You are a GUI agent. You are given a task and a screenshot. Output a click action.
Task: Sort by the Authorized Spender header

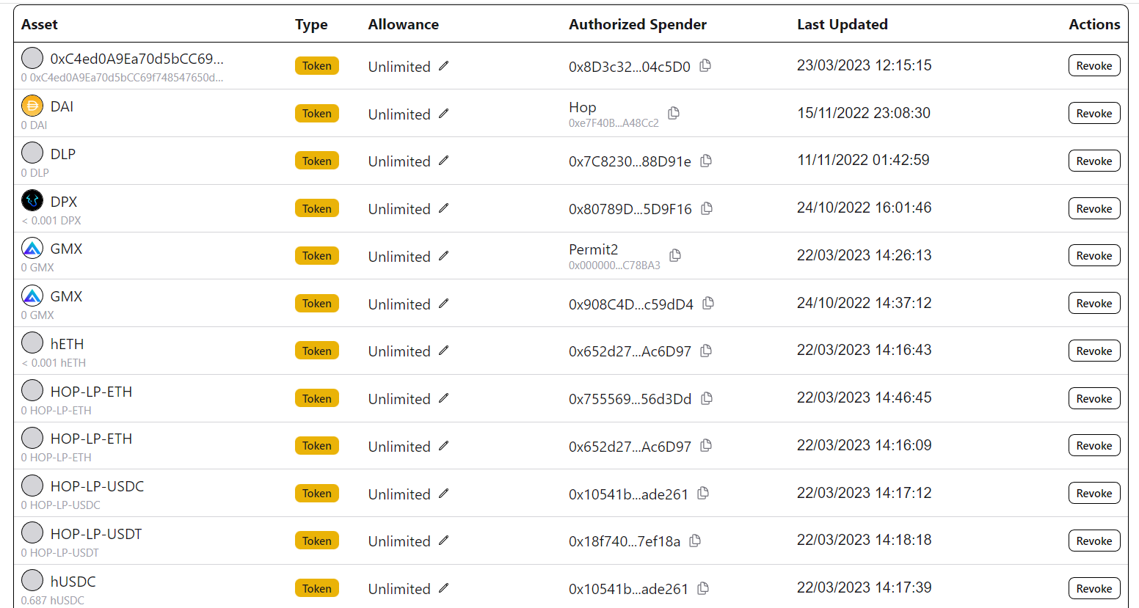pos(637,24)
